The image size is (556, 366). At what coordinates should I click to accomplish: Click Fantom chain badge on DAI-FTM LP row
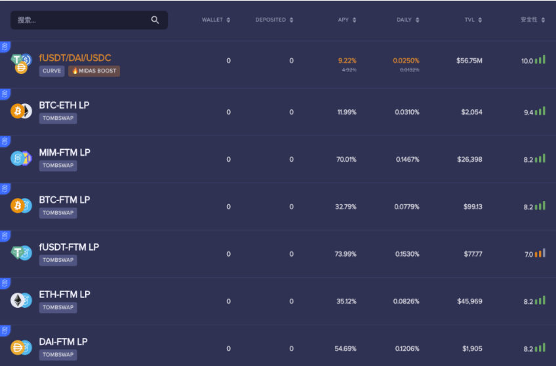(5, 331)
